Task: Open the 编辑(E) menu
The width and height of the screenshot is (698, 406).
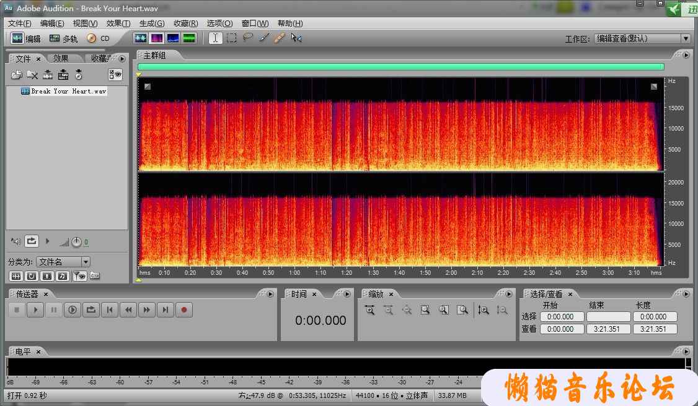Action: (x=52, y=24)
